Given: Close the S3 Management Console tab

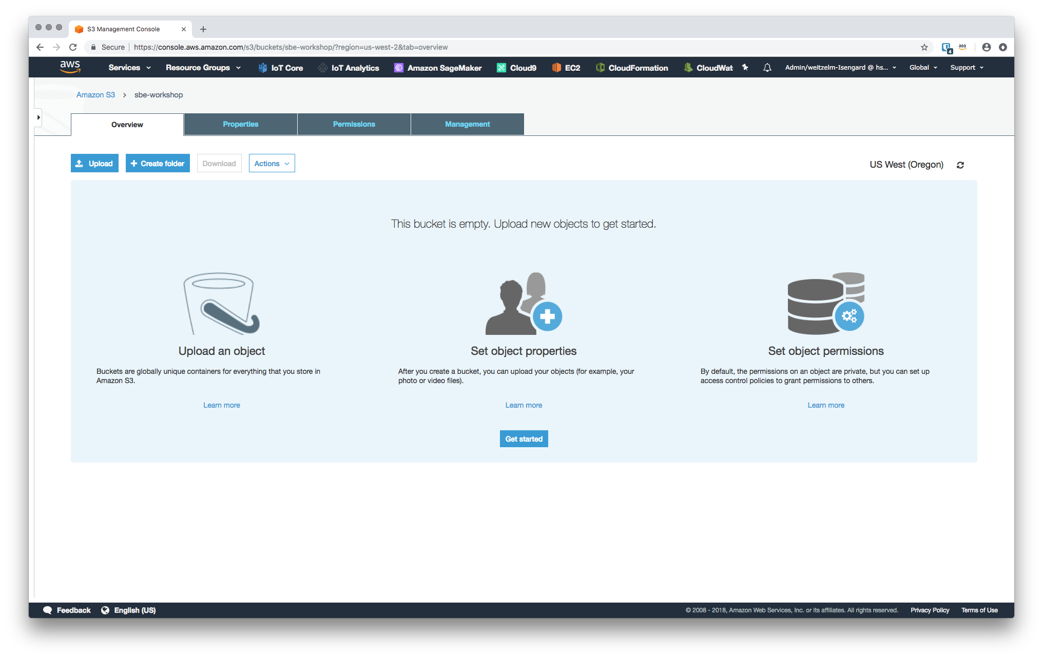Looking at the screenshot, I should [x=184, y=29].
